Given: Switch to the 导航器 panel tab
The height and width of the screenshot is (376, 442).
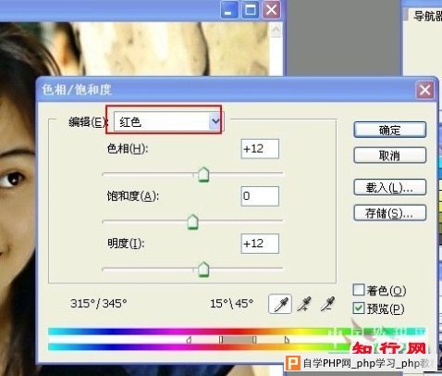Looking at the screenshot, I should [x=427, y=16].
